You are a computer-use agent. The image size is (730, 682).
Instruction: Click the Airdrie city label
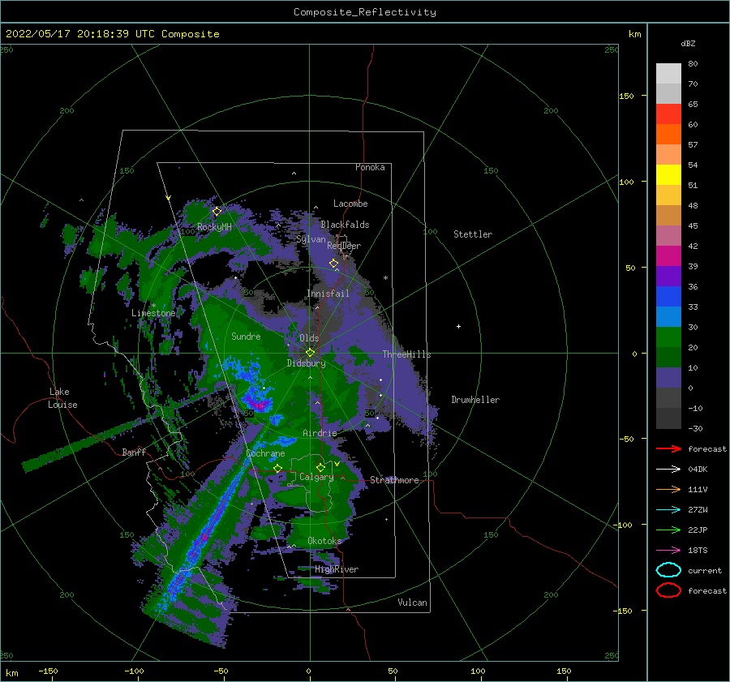click(x=320, y=433)
